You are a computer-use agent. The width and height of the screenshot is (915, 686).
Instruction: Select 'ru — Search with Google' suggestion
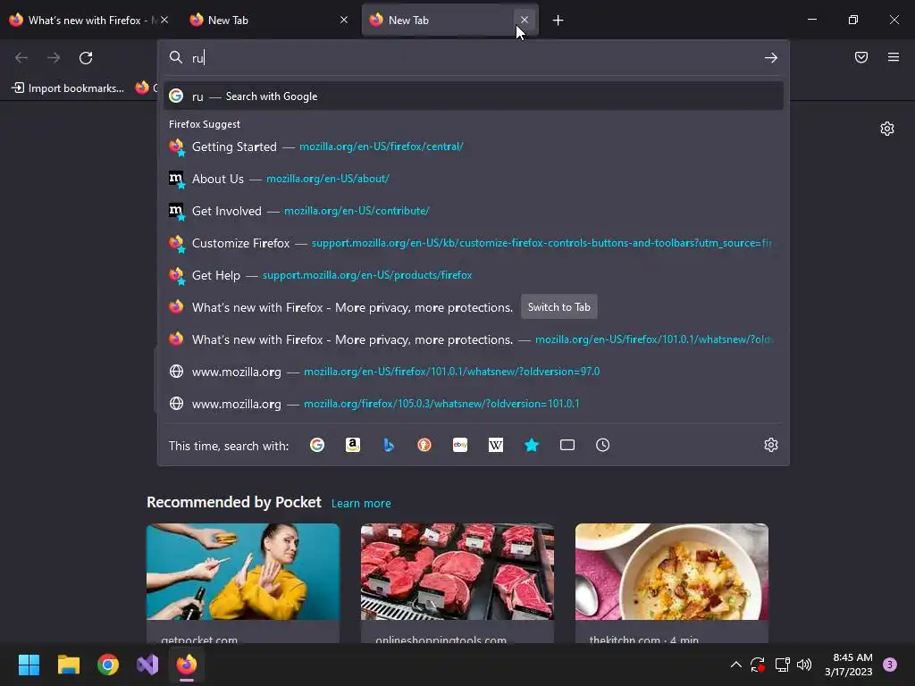[x=474, y=96]
